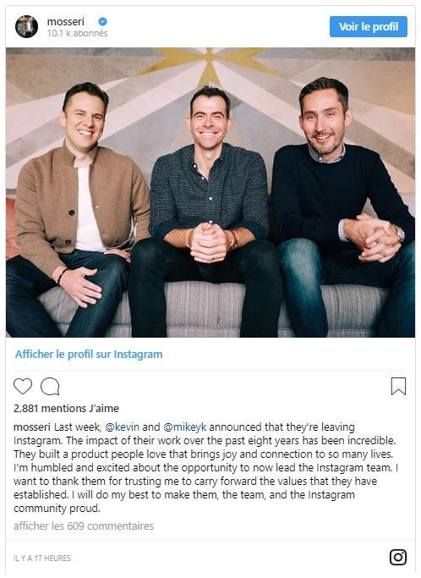Click mosseri username in caption
421x578 pixels.
[x=32, y=427]
